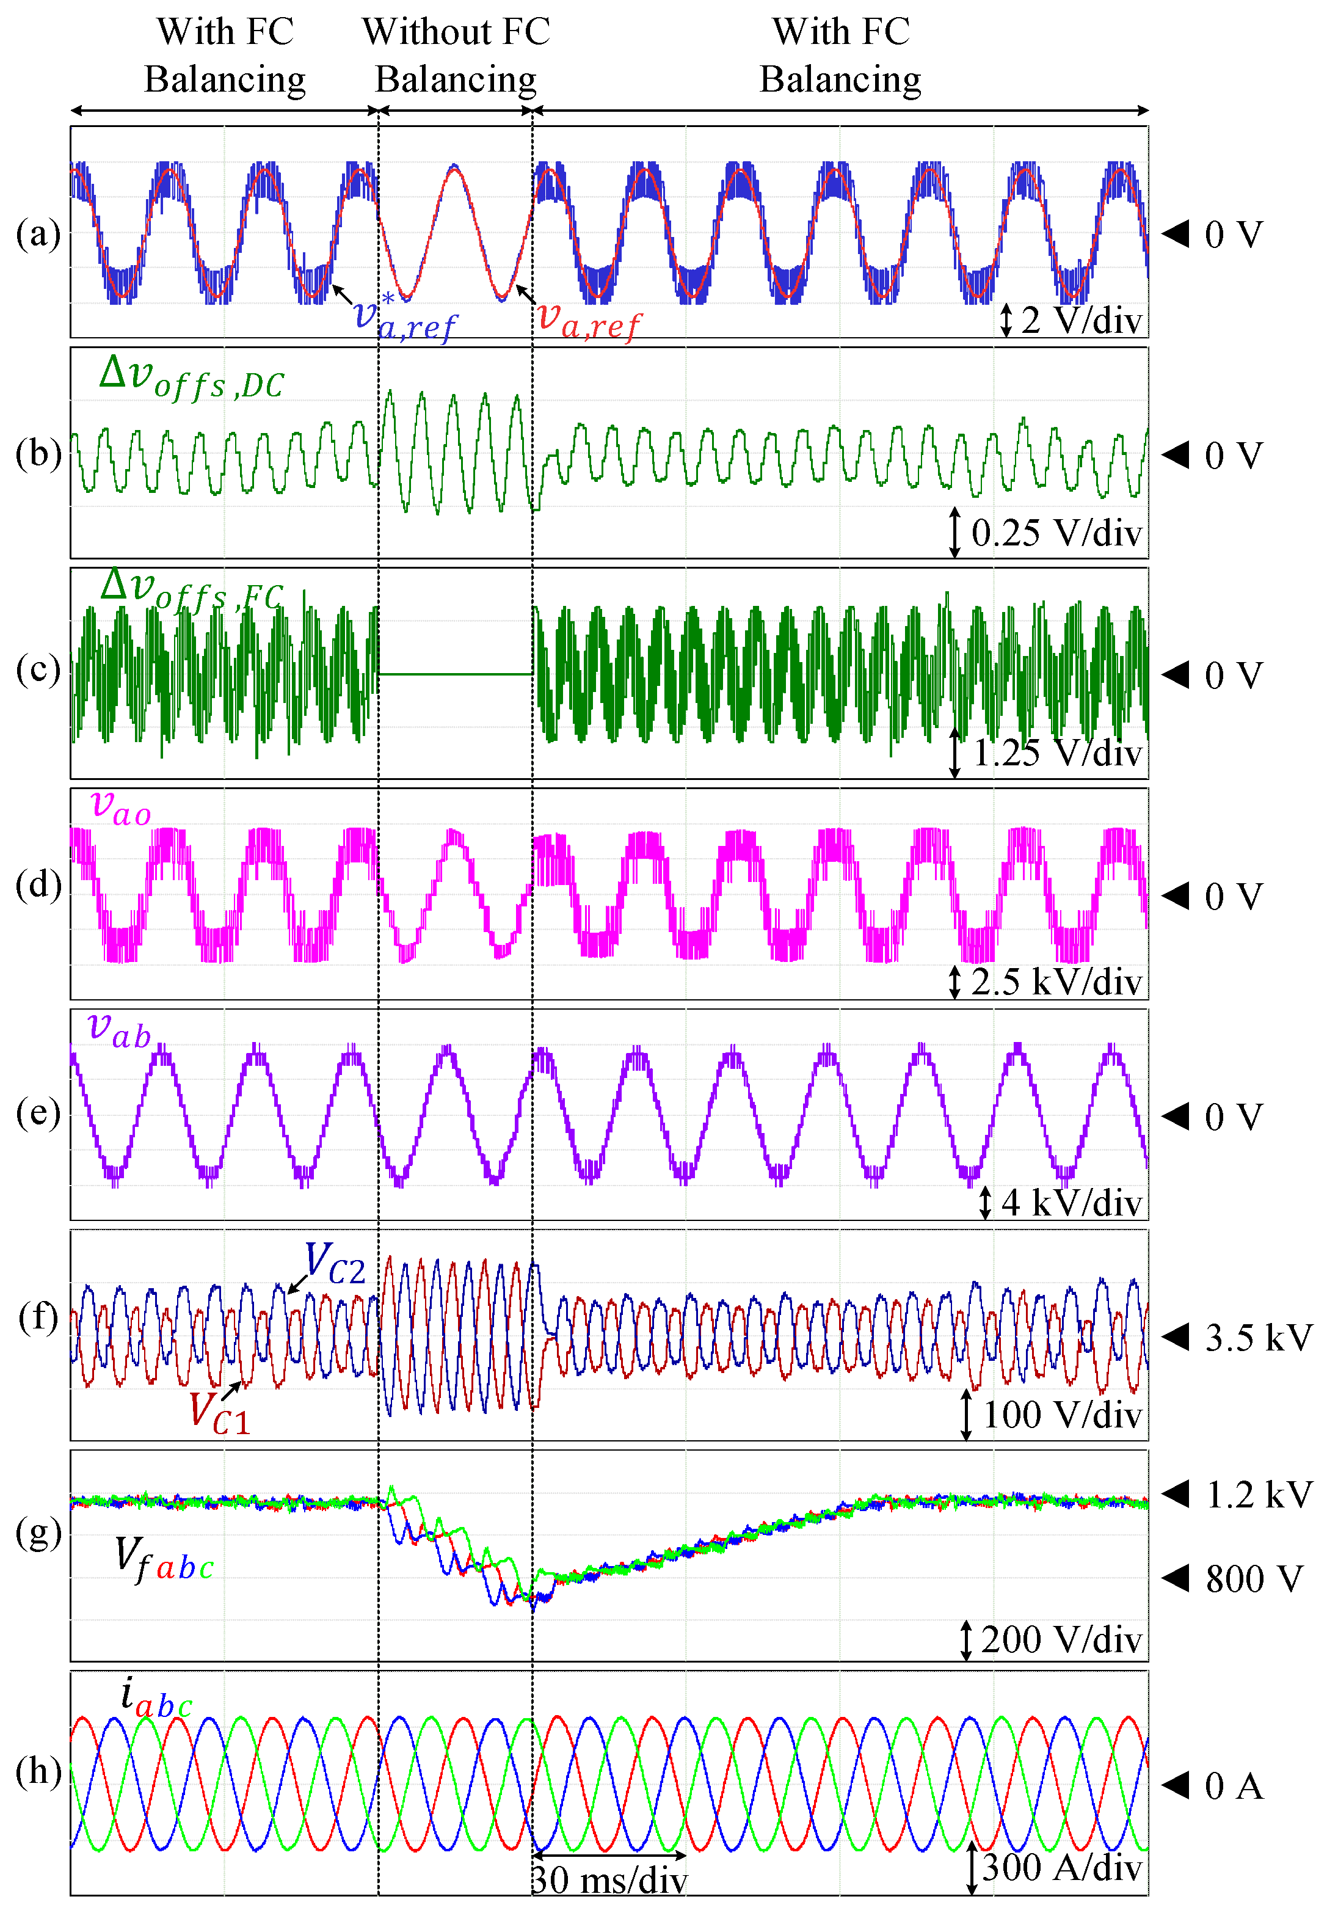Click the i abc label in panel (h)
Viewport: 1327px width, 1913px height.
(x=156, y=1697)
